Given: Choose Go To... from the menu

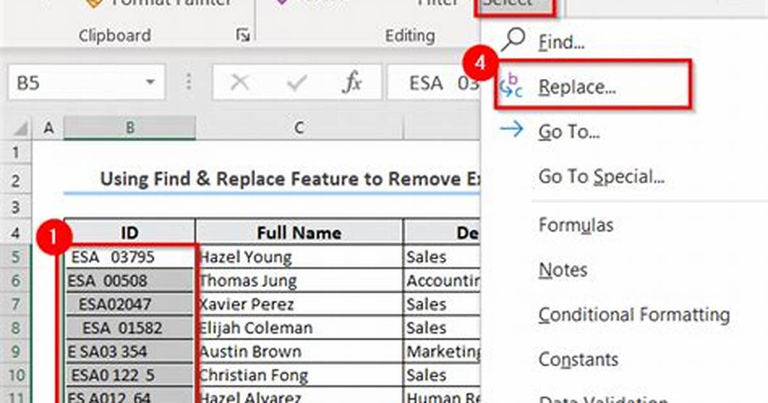Looking at the screenshot, I should (569, 132).
